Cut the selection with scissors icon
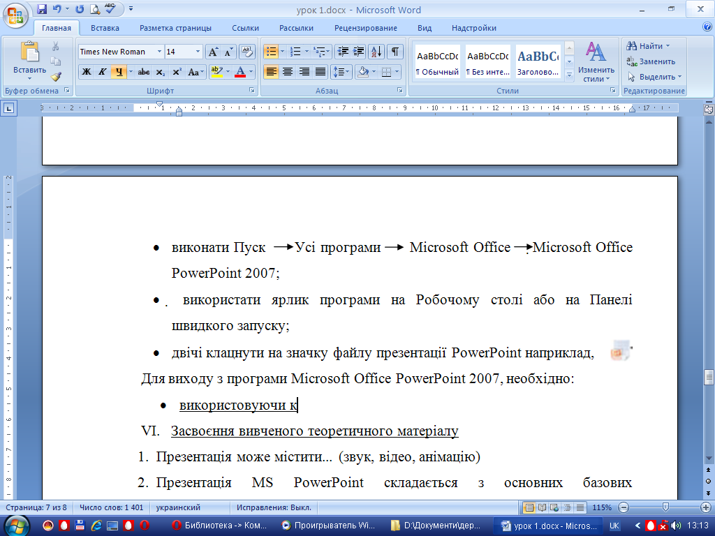The width and height of the screenshot is (715, 536). click(56, 46)
